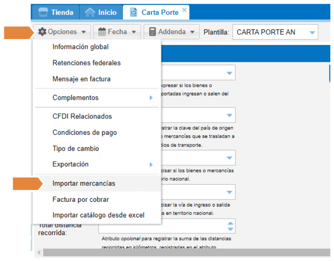
Task: Select Información global menu entry
Action: coord(80,47)
